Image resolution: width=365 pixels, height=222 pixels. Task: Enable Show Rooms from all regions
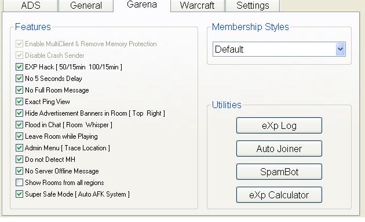click(x=19, y=183)
